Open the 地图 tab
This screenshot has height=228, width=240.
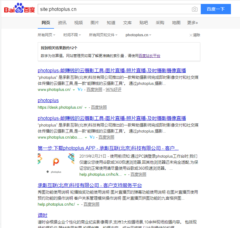pyautogui.click(x=176, y=23)
